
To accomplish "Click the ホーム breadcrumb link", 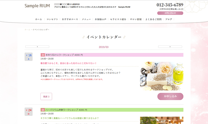I will pos(27,30).
